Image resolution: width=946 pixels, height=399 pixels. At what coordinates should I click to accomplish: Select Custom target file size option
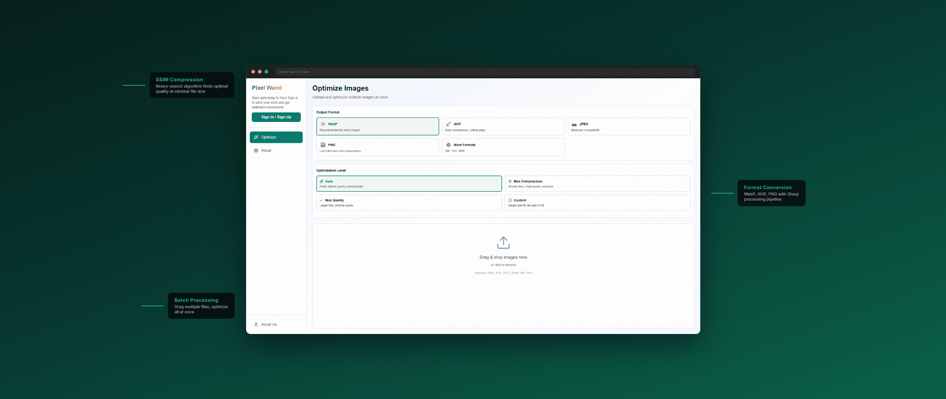click(597, 202)
